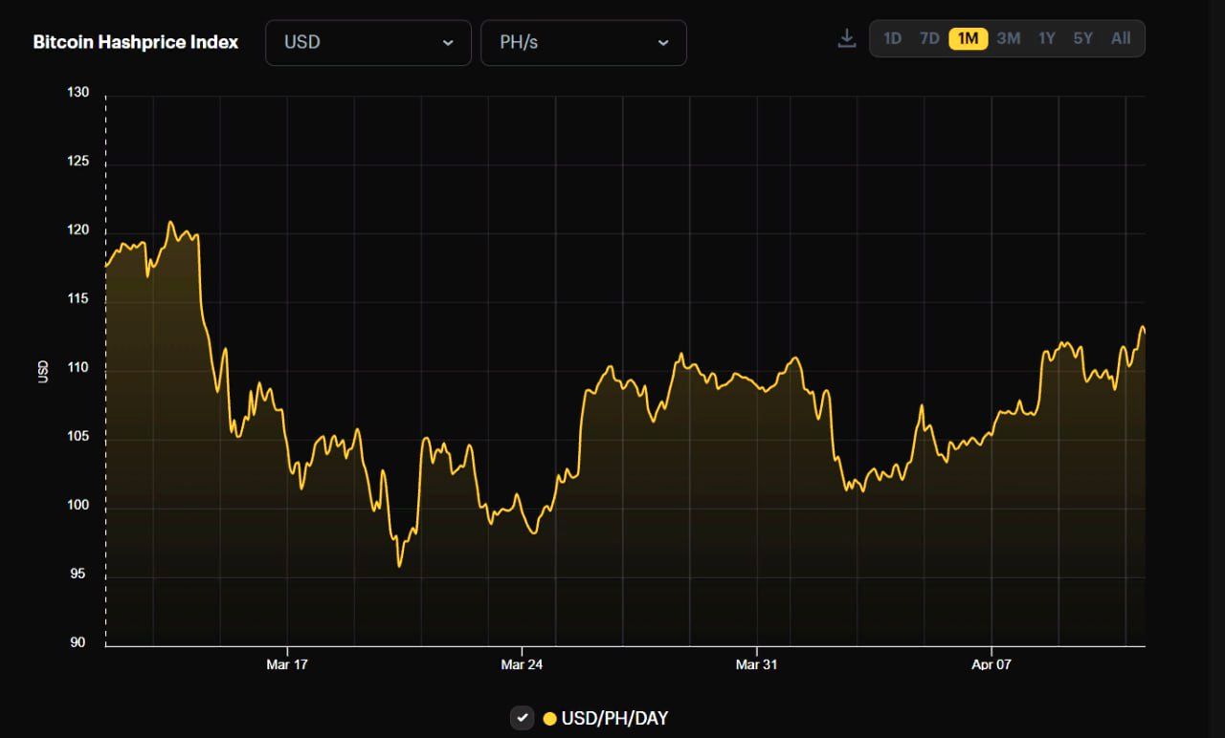
Task: Open the PH/s unit dropdown
Action: pyautogui.click(x=584, y=43)
